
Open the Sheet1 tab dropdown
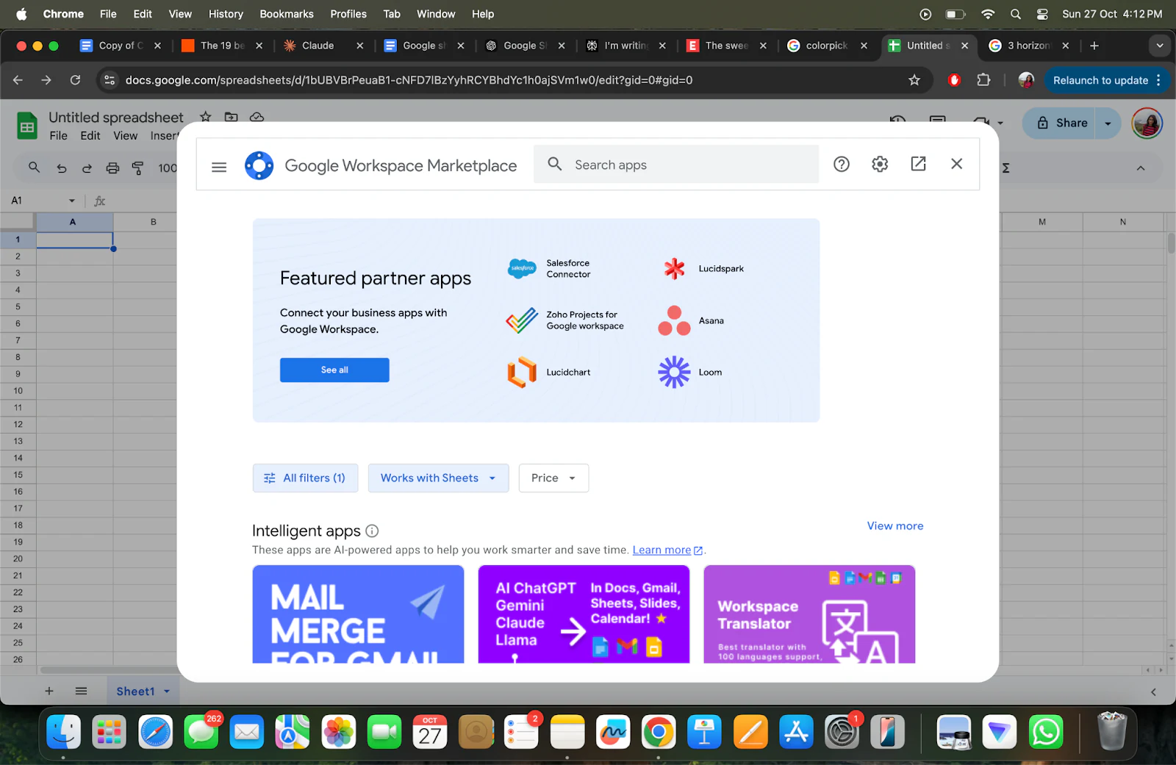point(167,692)
